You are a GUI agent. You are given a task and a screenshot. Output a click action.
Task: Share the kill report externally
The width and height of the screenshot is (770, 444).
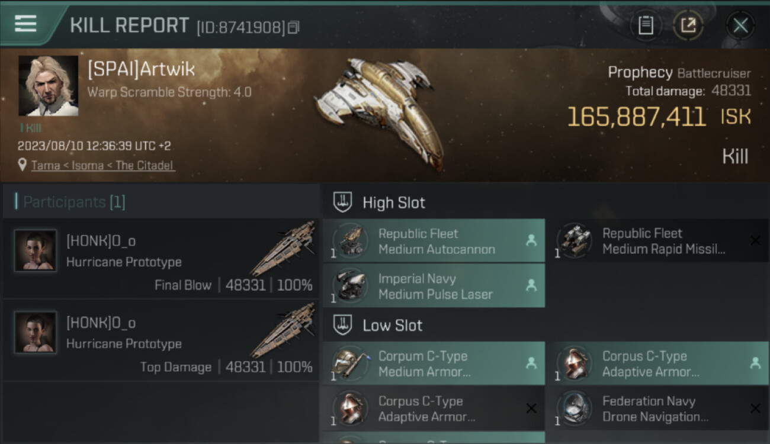pyautogui.click(x=688, y=25)
